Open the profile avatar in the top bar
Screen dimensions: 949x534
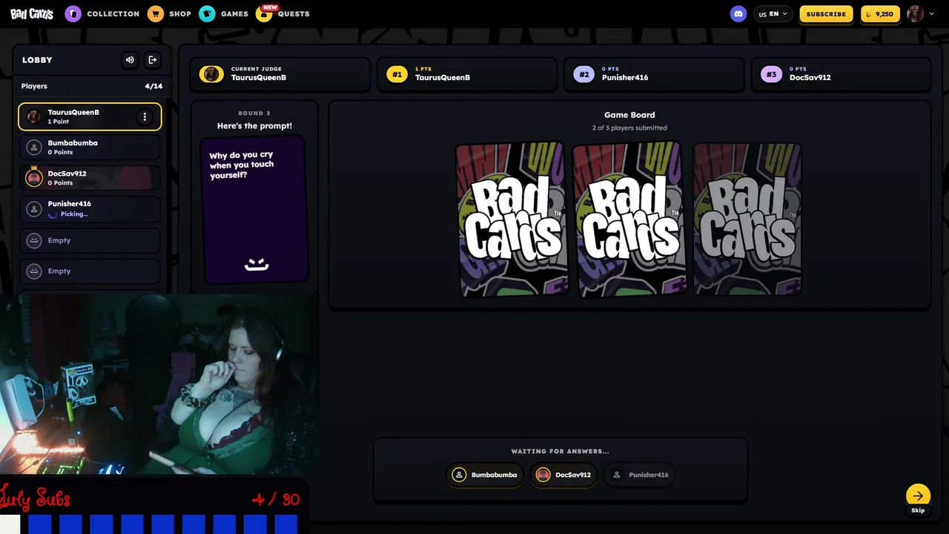click(x=915, y=13)
